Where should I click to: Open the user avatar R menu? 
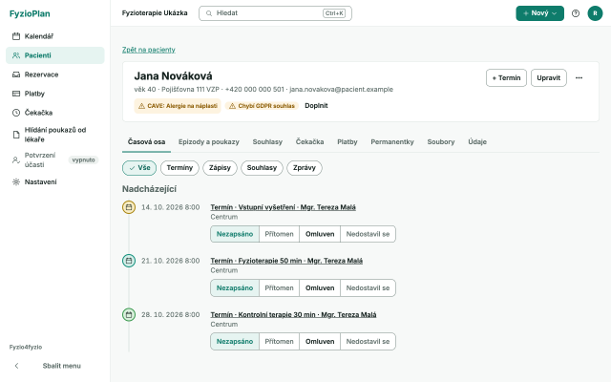(595, 13)
